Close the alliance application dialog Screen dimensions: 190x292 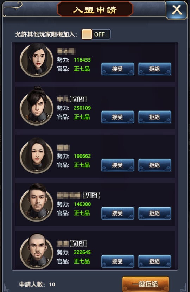coord(176,10)
